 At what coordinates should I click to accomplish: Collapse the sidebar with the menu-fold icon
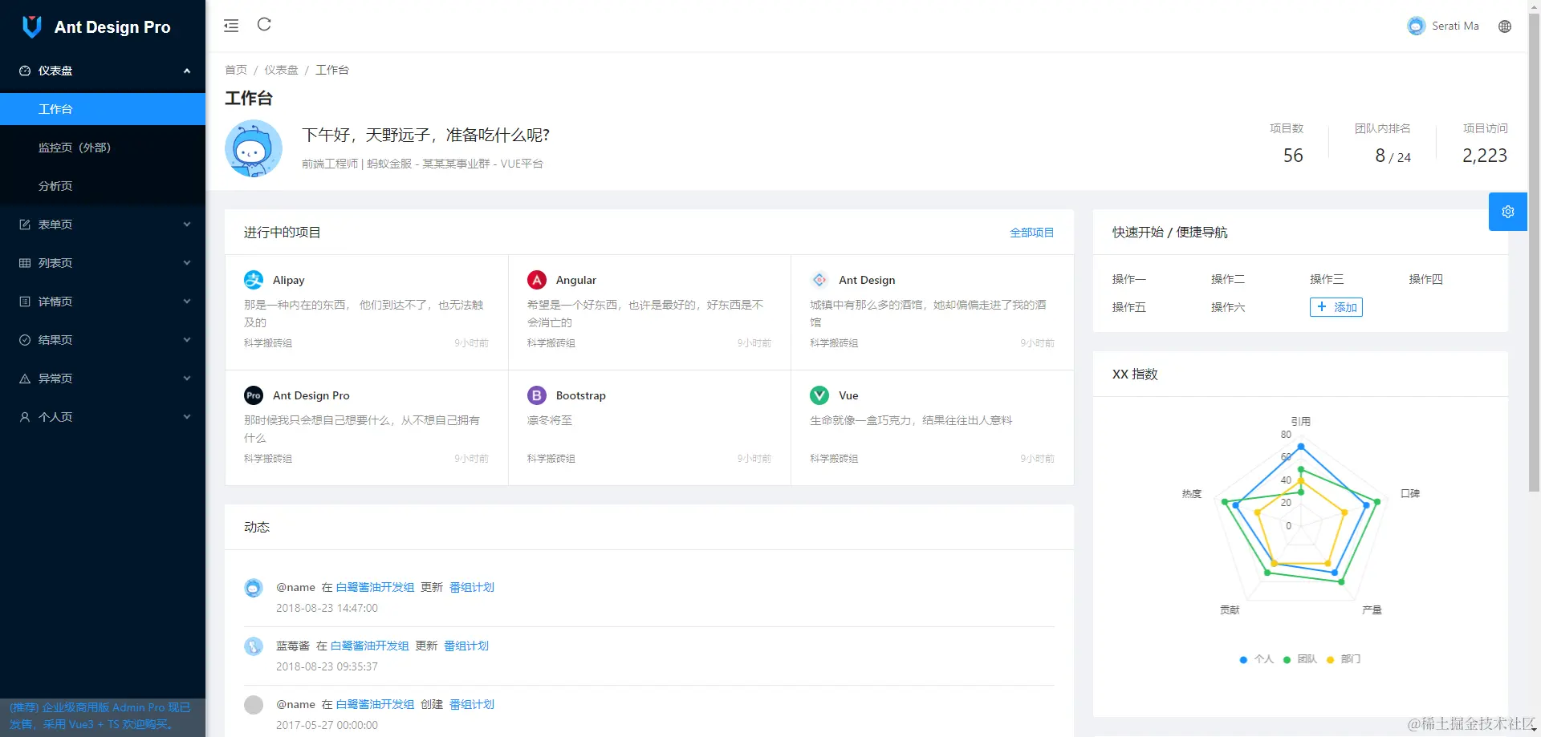click(x=231, y=26)
